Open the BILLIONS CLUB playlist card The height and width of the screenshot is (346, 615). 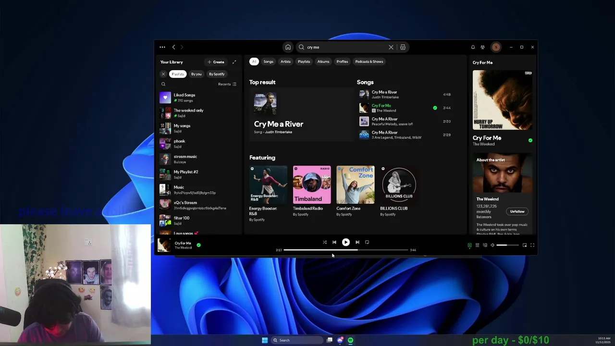tap(399, 191)
